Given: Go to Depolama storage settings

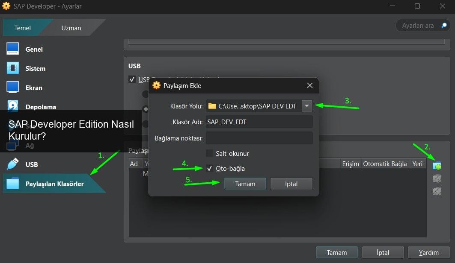Looking at the screenshot, I should point(40,107).
